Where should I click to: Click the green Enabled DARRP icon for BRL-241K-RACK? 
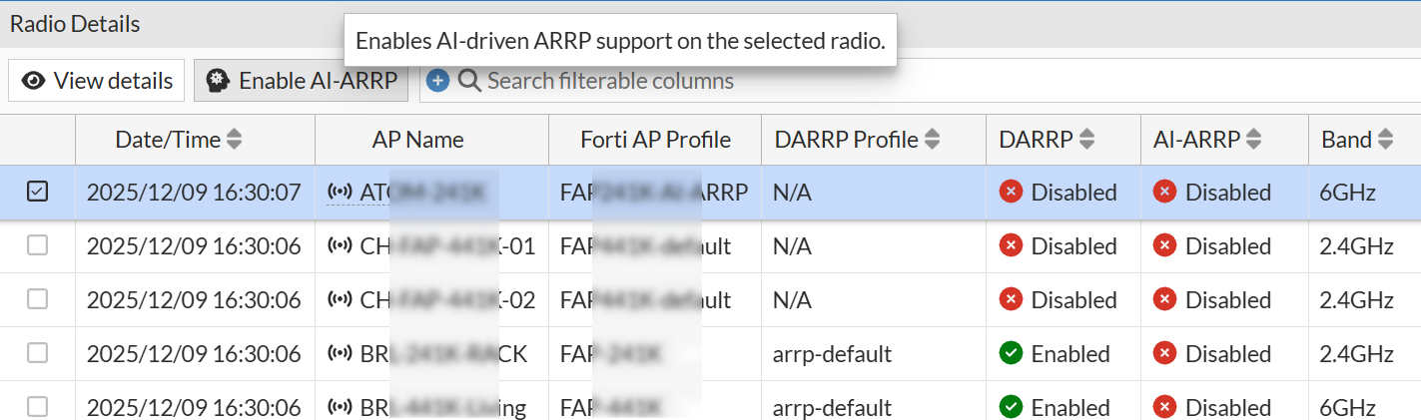point(1011,354)
